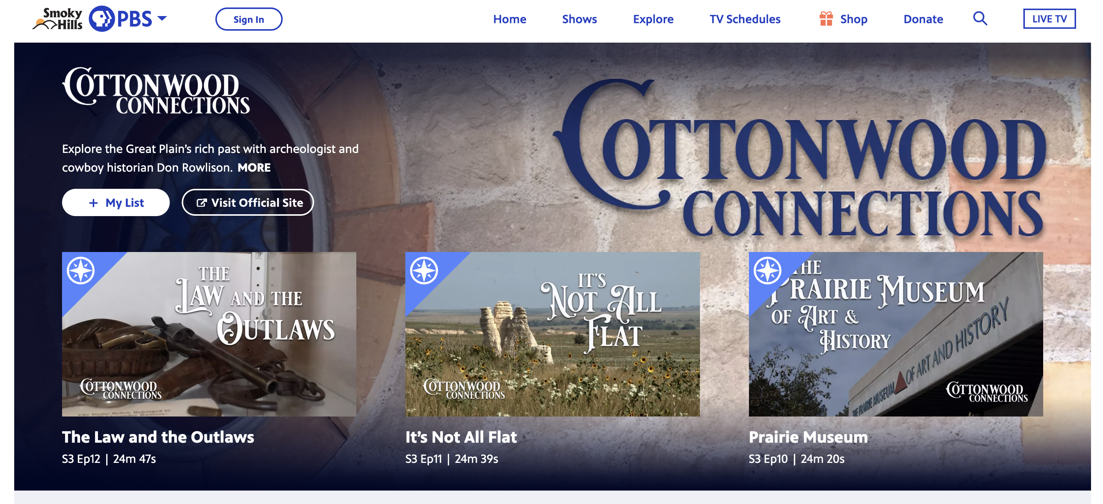Image resolution: width=1103 pixels, height=504 pixels.
Task: Open the LIVE TV button
Action: (1049, 19)
